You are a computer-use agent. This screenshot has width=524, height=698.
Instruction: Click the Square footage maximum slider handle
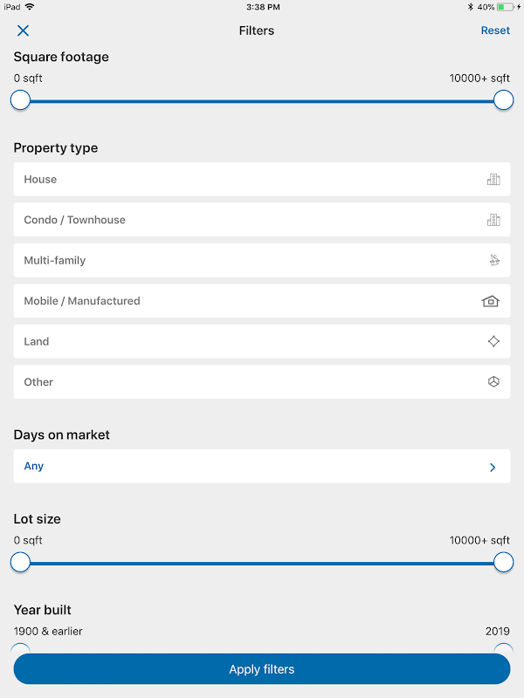point(503,100)
